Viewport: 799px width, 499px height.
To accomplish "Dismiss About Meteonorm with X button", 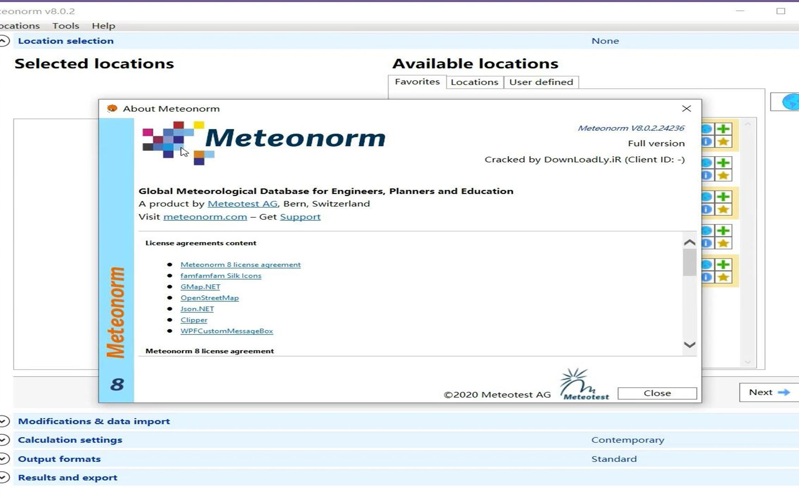I will coord(686,109).
